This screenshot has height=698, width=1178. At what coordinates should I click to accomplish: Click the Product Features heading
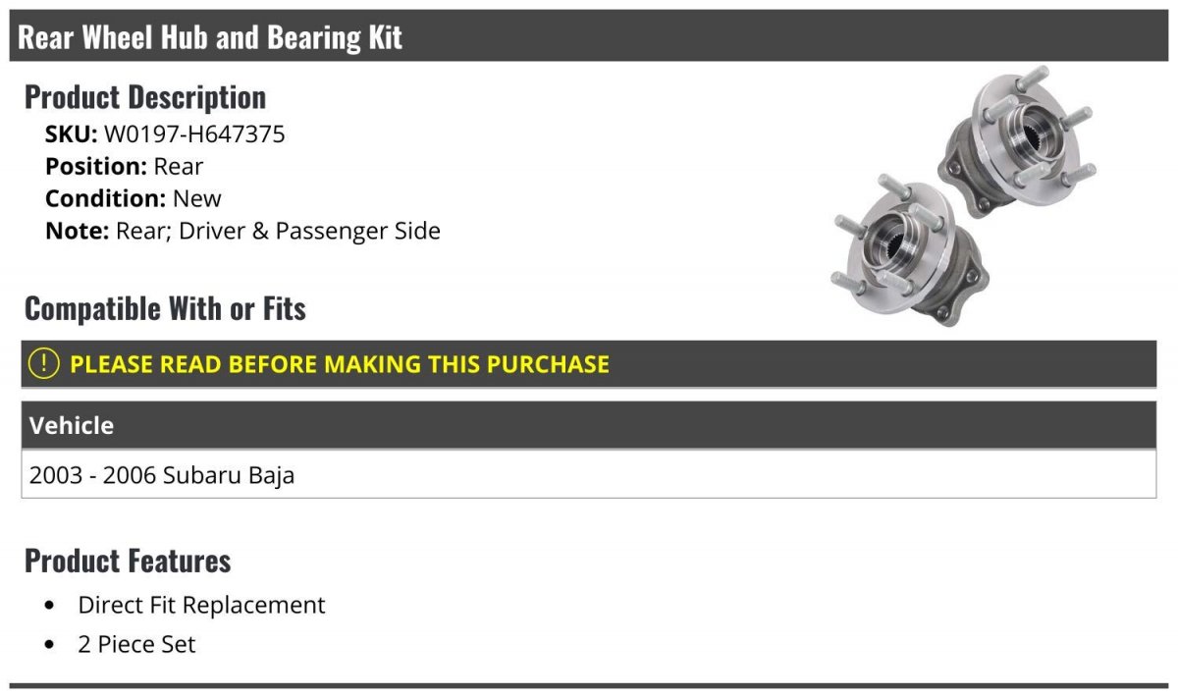pyautogui.click(x=128, y=561)
